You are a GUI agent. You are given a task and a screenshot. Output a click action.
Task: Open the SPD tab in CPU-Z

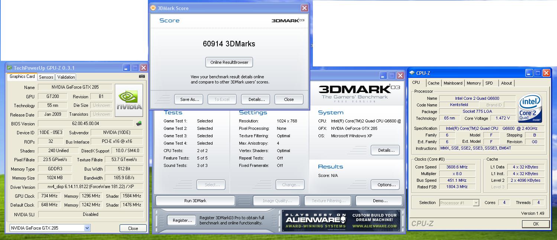pos(489,83)
